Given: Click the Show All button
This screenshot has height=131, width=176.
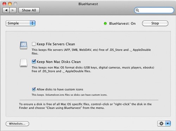Looking at the screenshot, I should 29,10.
